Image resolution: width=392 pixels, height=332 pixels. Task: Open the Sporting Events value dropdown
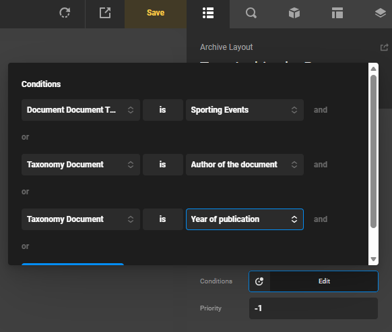point(244,110)
